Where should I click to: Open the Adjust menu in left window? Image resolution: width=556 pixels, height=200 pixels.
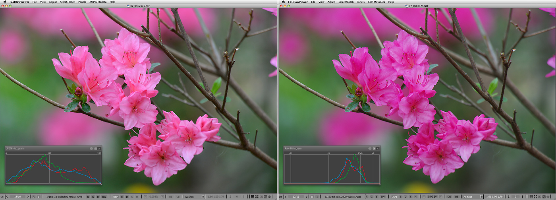pos(52,2)
